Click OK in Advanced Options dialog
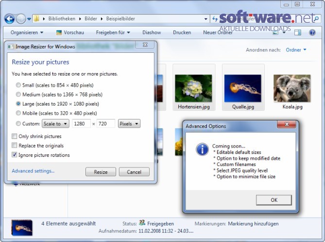The width and height of the screenshot is (325, 242). [274, 200]
